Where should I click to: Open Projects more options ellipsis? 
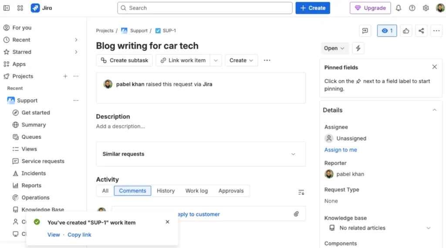click(x=76, y=76)
